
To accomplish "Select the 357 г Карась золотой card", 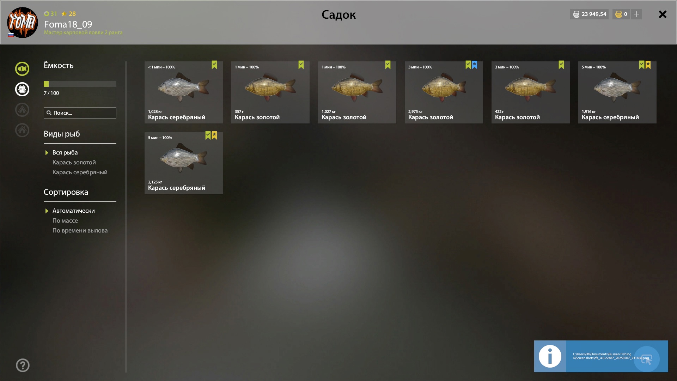I will pos(270,92).
